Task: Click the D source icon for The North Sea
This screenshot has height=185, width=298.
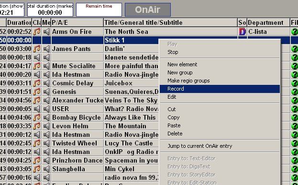Action: (243, 31)
